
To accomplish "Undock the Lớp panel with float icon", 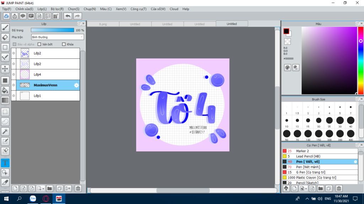I will [79, 24].
